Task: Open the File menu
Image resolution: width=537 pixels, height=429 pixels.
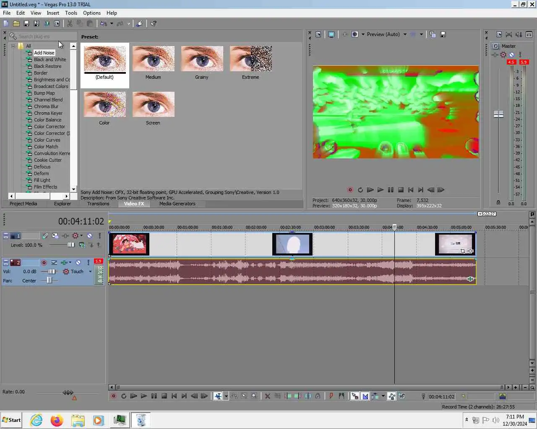Action: tap(7, 13)
